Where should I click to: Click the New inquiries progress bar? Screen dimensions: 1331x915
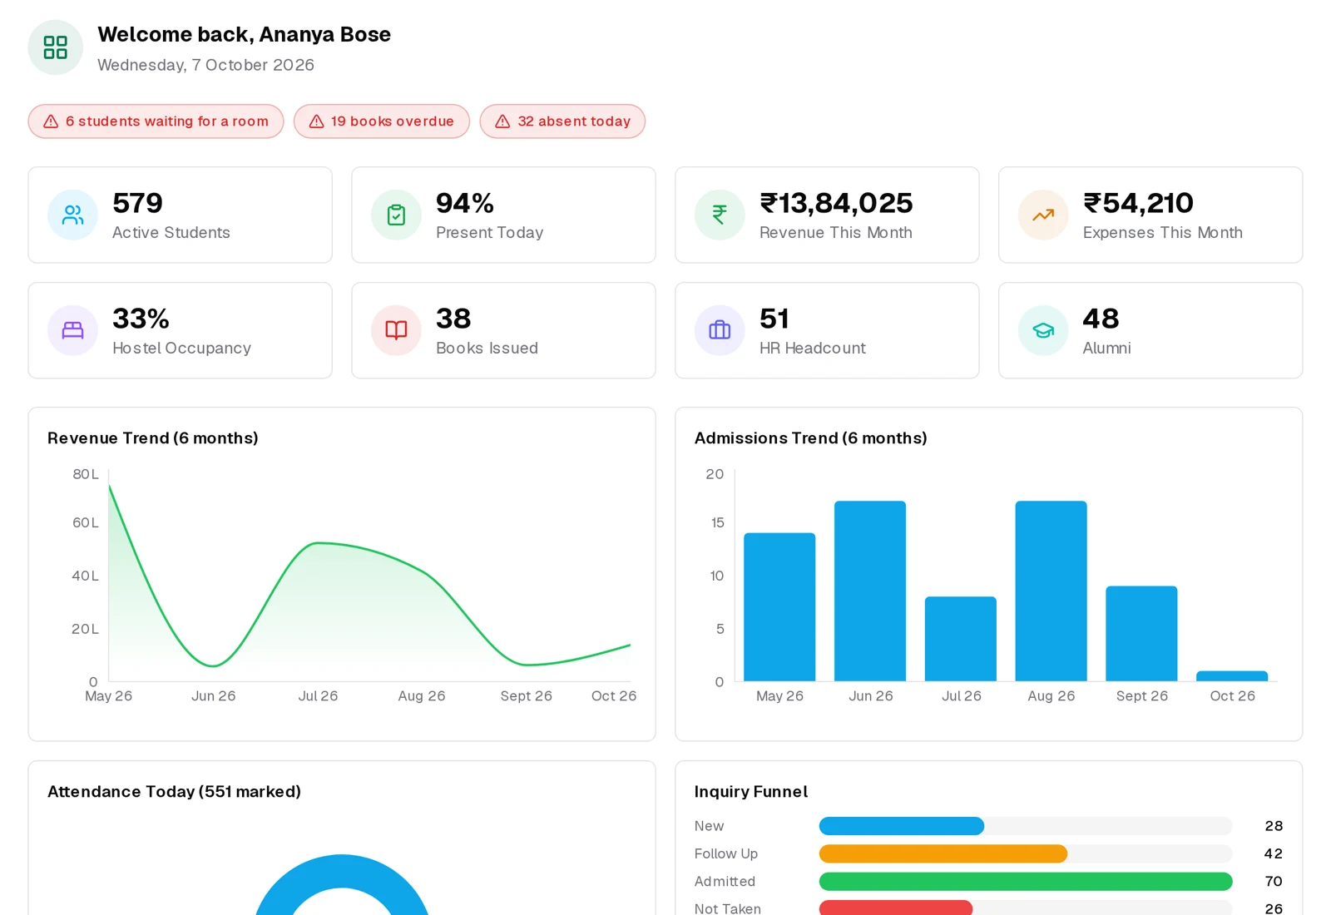(x=902, y=826)
